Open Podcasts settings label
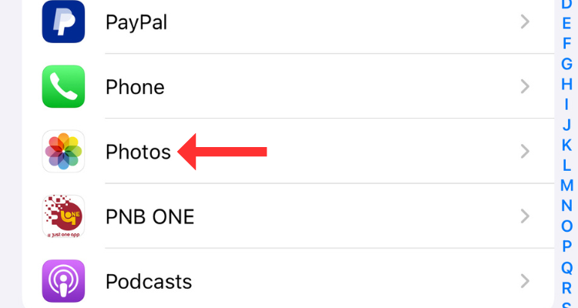The width and height of the screenshot is (578, 308). tap(148, 280)
